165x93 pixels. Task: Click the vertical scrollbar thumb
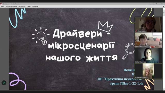pos(164,13)
